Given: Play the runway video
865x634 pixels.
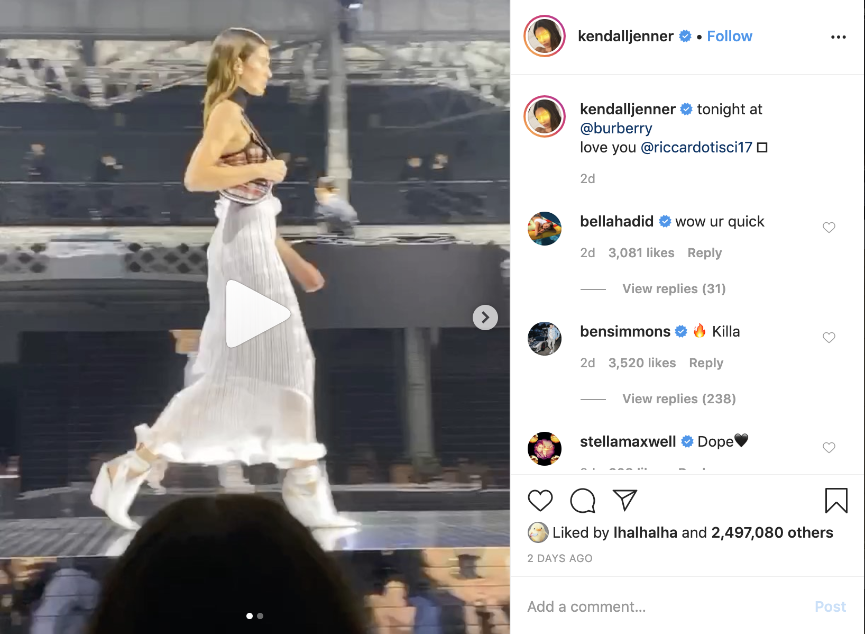Looking at the screenshot, I should tap(257, 314).
